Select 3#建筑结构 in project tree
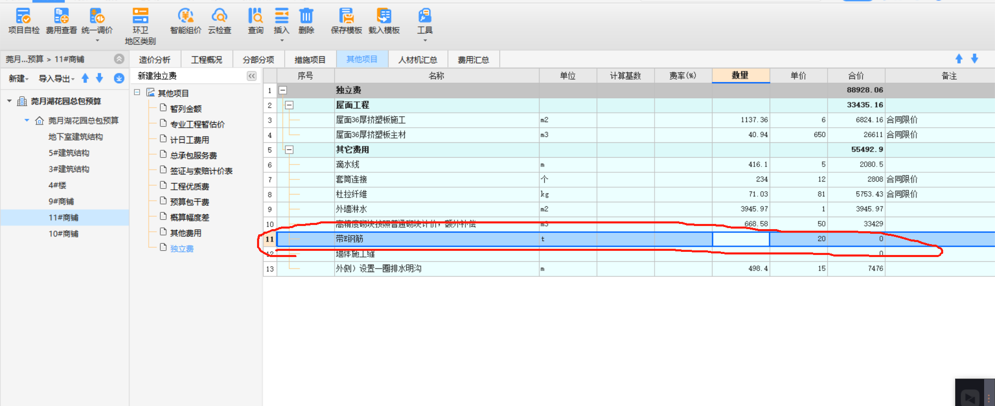Viewport: 995px width, 406px height. [69, 169]
